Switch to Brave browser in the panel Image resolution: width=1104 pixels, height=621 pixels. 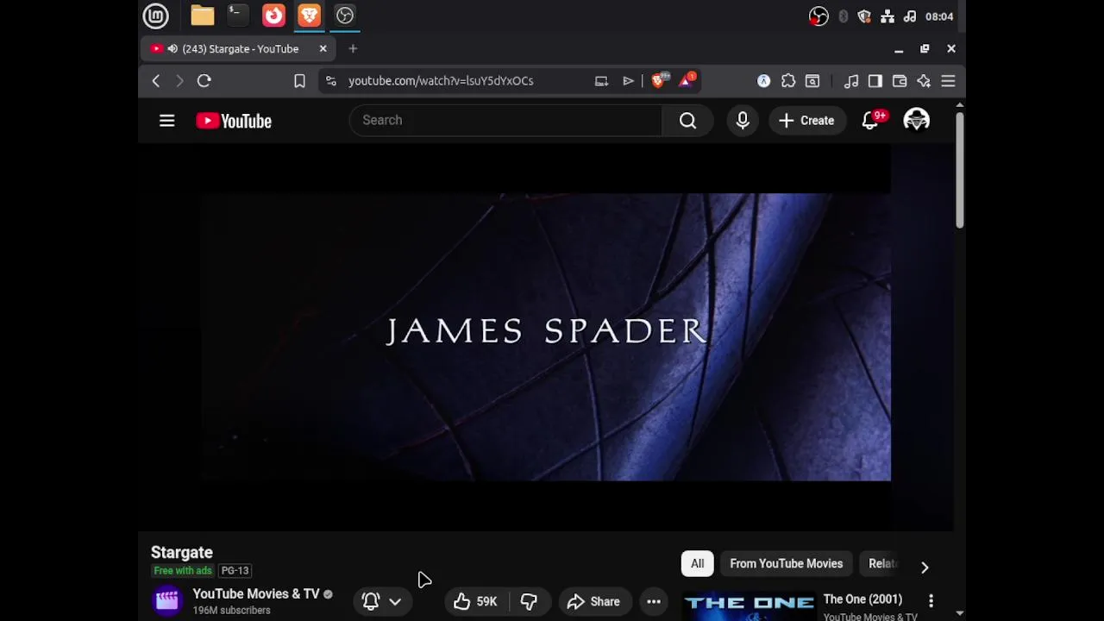(x=309, y=16)
